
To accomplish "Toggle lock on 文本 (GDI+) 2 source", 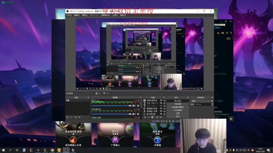I will (x=164, y=103).
